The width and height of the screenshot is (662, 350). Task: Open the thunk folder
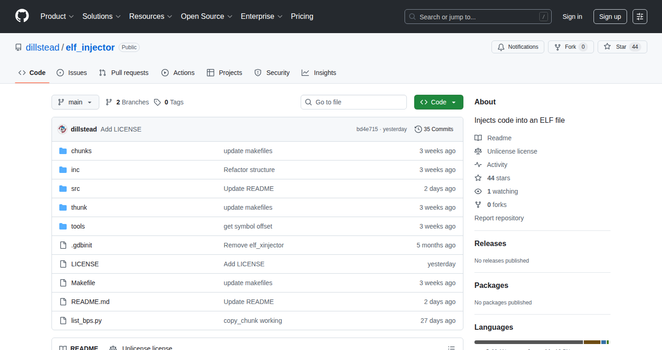[79, 207]
